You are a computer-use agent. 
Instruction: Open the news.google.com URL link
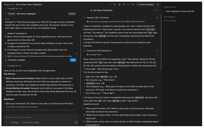(x=117, y=22)
